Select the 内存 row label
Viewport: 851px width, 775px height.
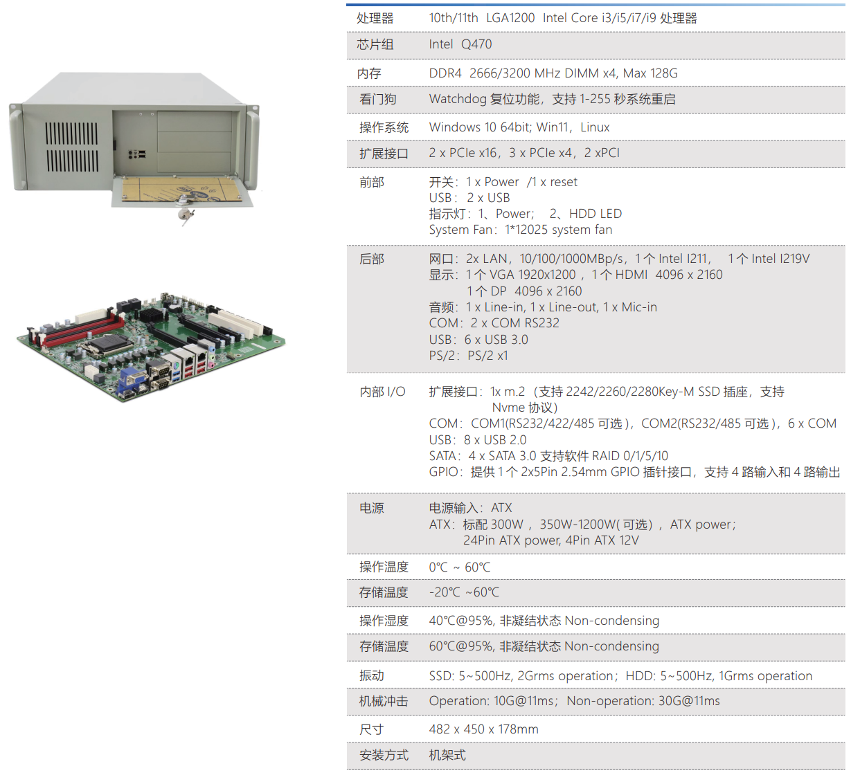click(369, 73)
